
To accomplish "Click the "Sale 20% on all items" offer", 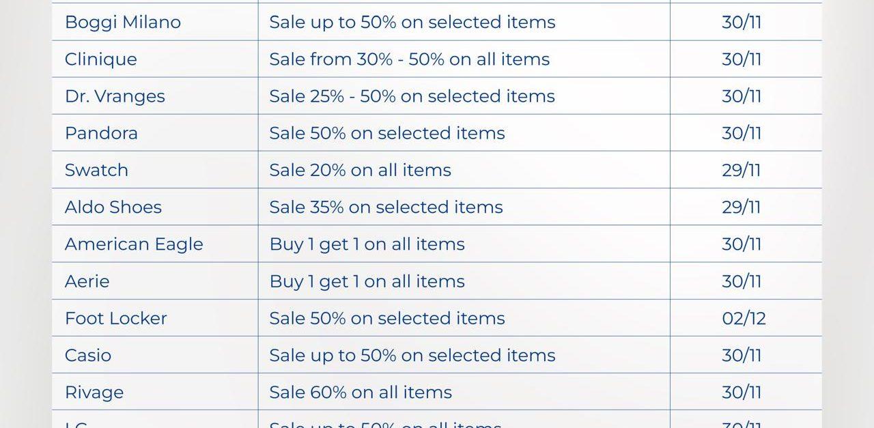I will [360, 170].
